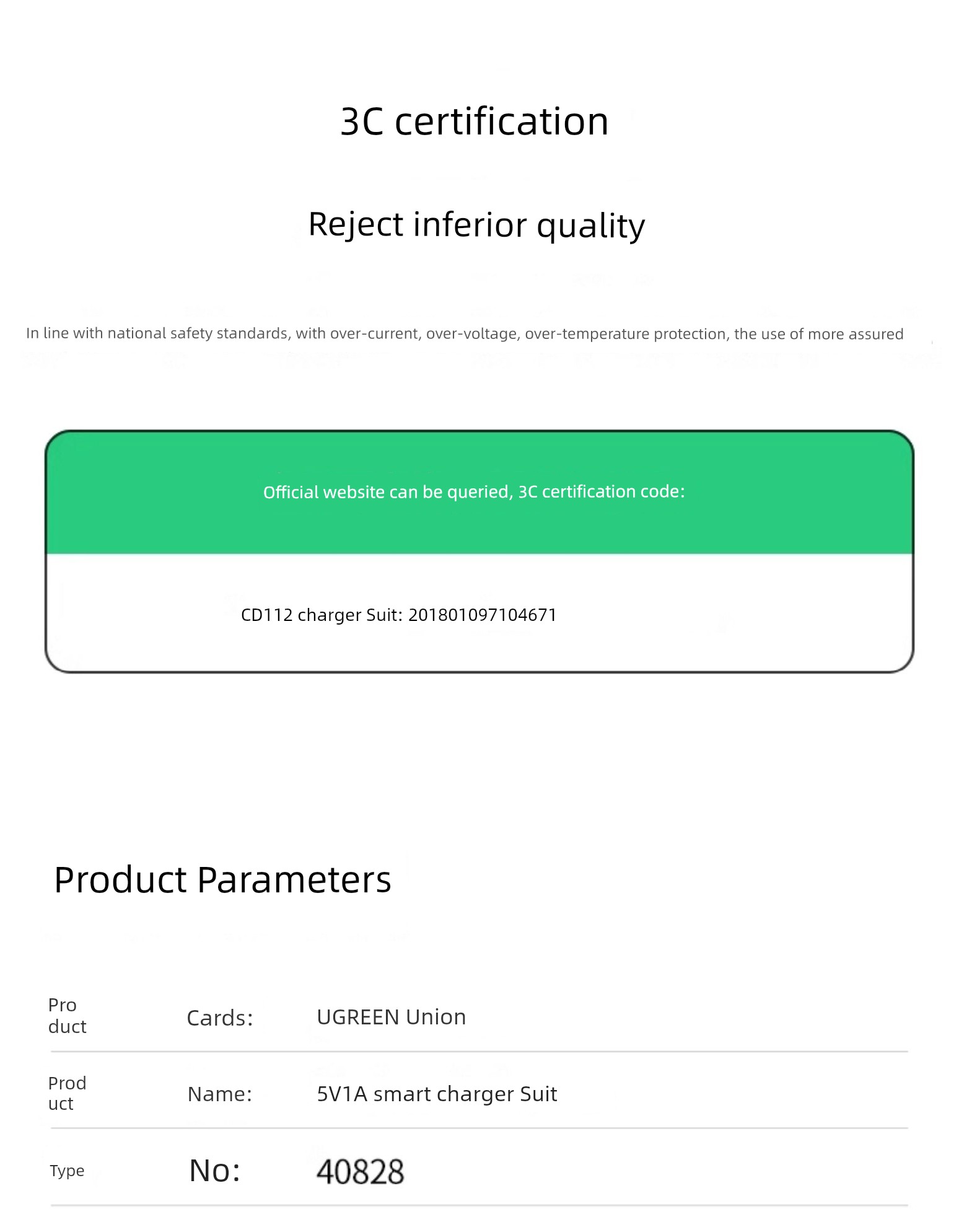Click the 'Reject inferior quality' subtitle
The image size is (959, 1227).
click(476, 225)
